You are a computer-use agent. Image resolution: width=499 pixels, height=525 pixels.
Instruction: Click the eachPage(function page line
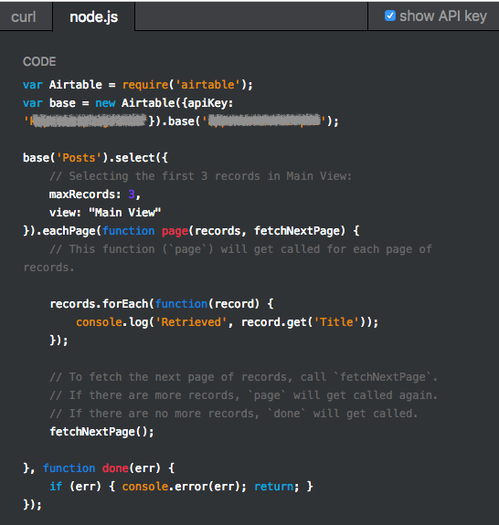pyautogui.click(x=191, y=231)
